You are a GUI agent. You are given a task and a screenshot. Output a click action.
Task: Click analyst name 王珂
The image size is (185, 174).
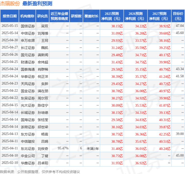pos(45,40)
